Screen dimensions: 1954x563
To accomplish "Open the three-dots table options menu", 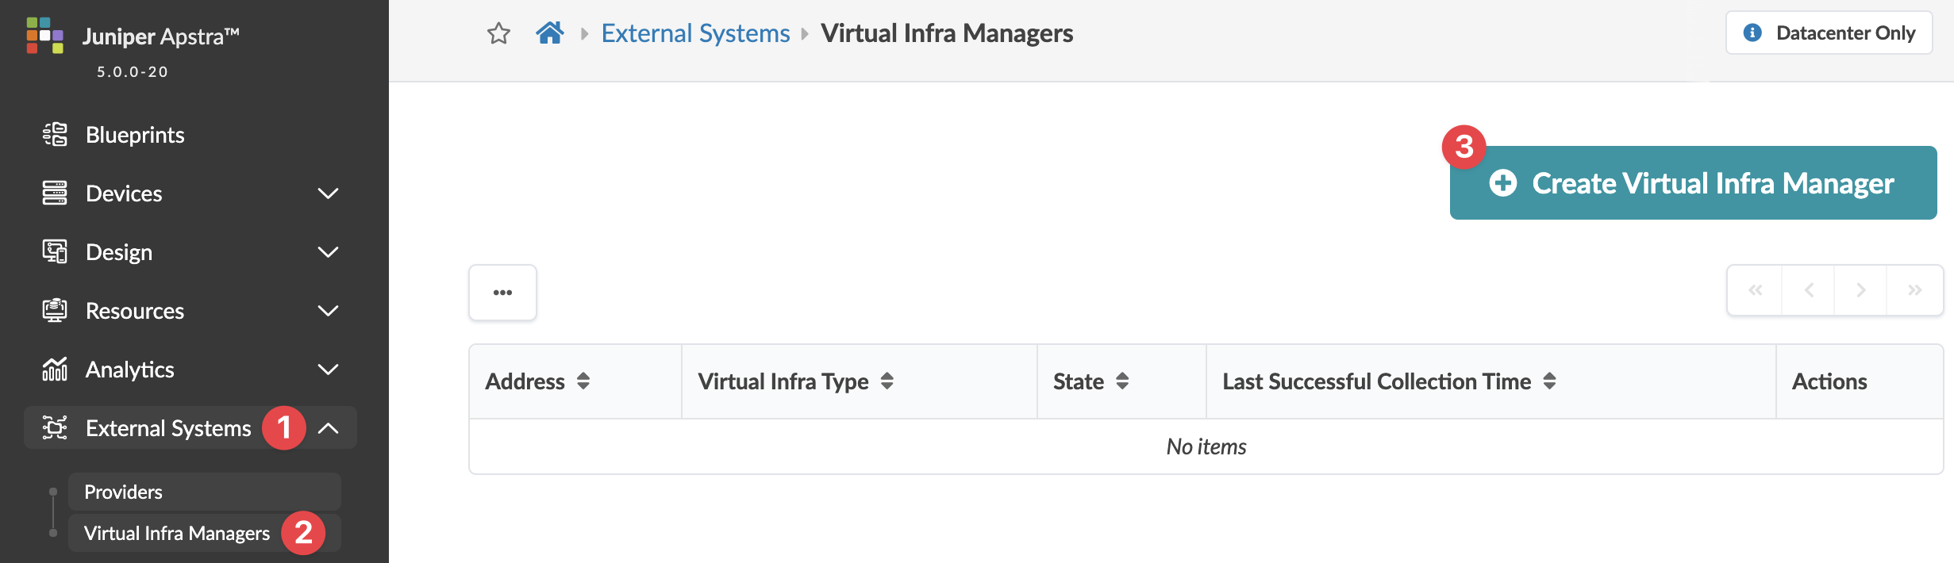I will (x=502, y=293).
